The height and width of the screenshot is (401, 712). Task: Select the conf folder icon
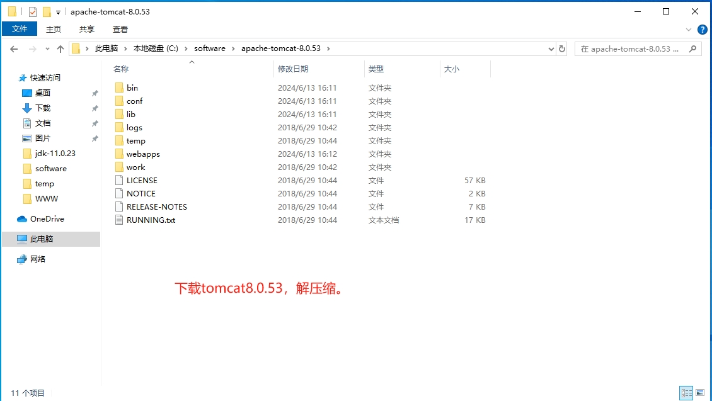[x=119, y=101]
